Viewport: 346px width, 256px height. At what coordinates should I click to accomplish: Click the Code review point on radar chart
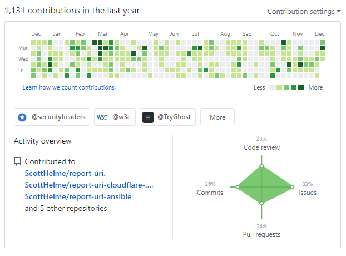coord(261,166)
